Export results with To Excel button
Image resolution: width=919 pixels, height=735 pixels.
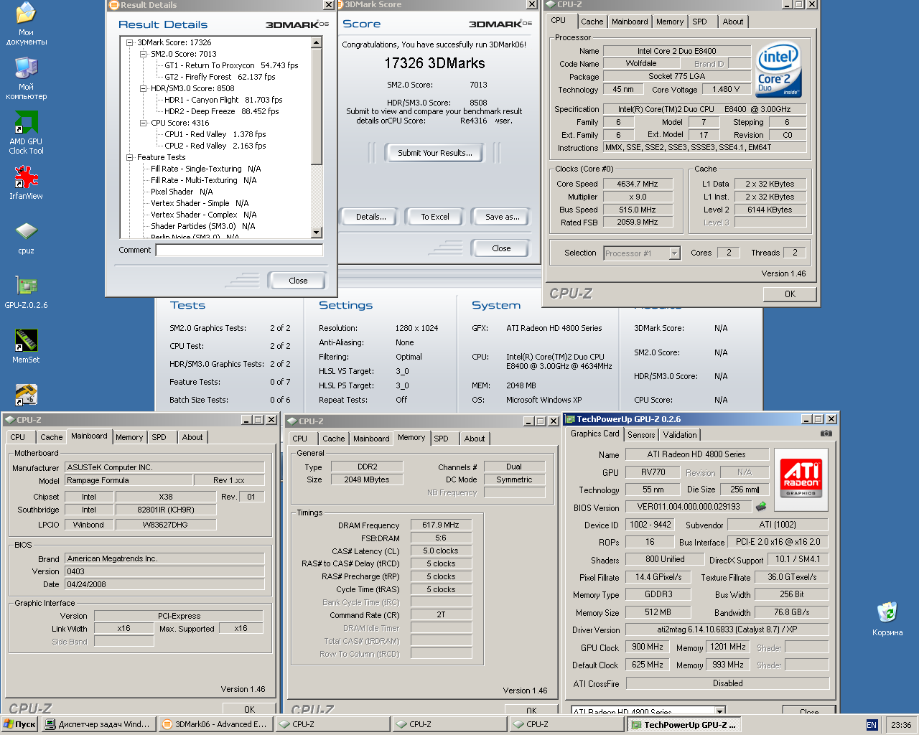point(435,217)
